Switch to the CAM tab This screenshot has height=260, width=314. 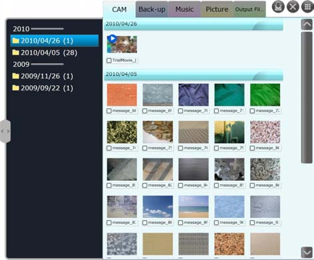(119, 9)
